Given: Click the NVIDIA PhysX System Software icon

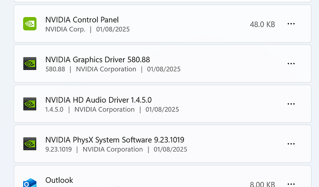Looking at the screenshot, I should tap(30, 144).
